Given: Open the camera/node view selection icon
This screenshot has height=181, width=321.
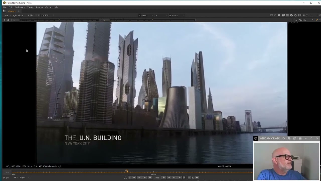Looking at the screenshot, I should click(x=300, y=20).
